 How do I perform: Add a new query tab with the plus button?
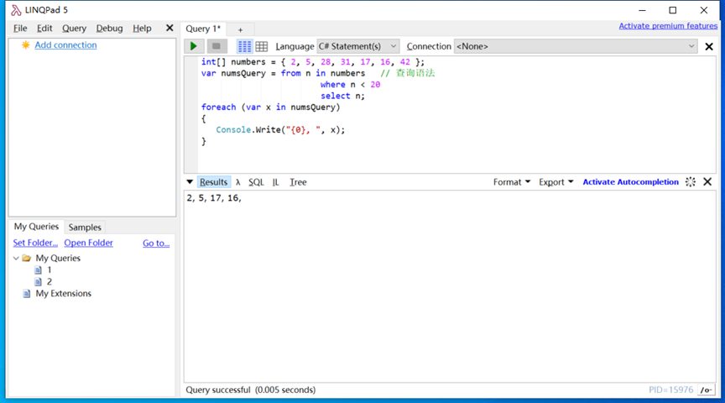[241, 29]
